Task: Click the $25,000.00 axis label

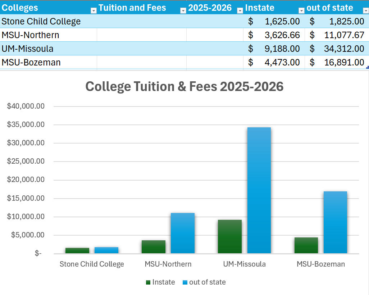Action: click(26, 161)
